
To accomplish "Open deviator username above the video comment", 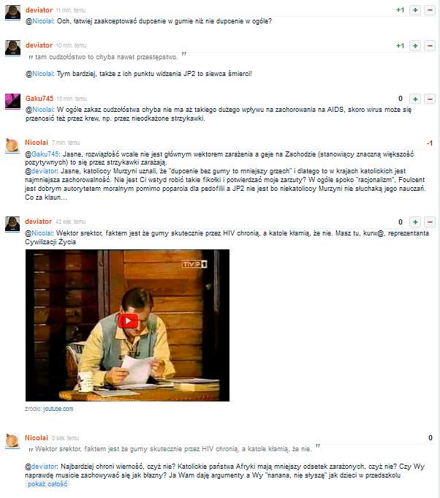I will [x=39, y=222].
